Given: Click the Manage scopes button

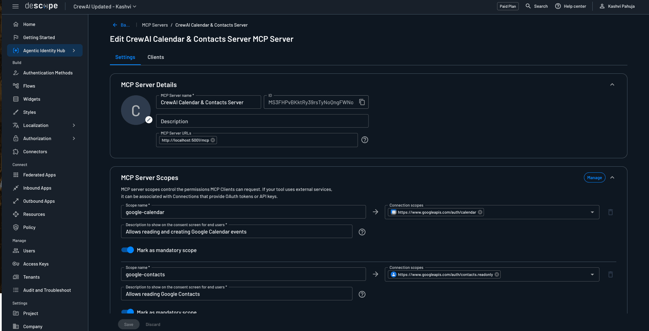Looking at the screenshot, I should [x=594, y=177].
